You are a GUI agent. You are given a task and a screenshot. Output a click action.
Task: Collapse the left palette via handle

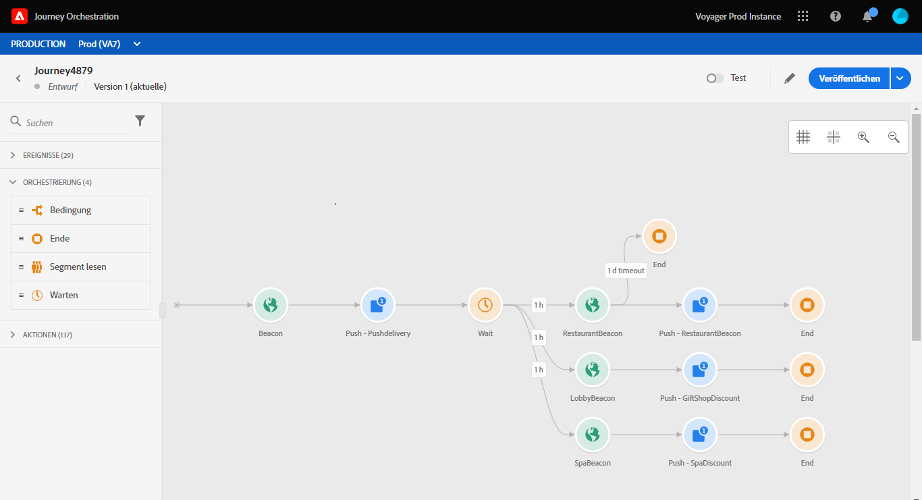click(163, 310)
